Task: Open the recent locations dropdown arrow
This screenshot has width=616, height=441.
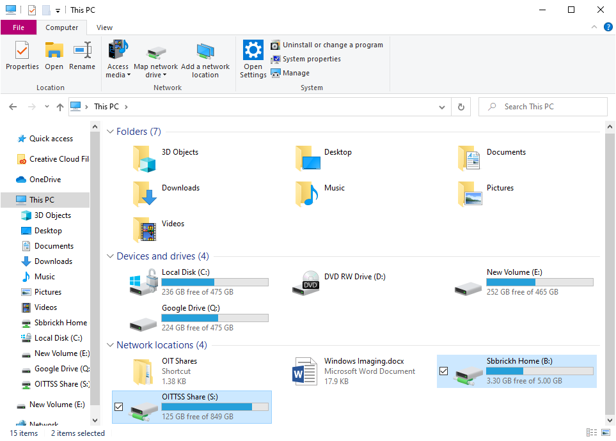Action: pyautogui.click(x=47, y=107)
